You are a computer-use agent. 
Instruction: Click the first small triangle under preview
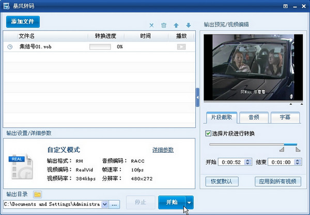pos(290,104)
